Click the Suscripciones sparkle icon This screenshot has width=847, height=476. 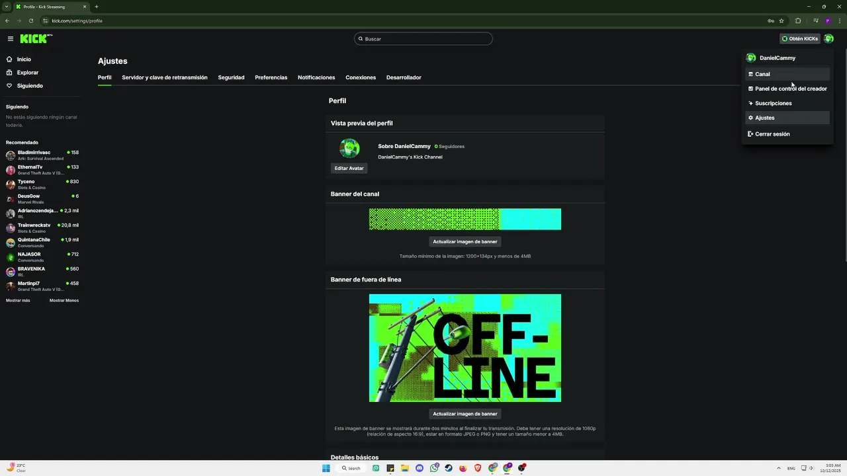(x=750, y=103)
